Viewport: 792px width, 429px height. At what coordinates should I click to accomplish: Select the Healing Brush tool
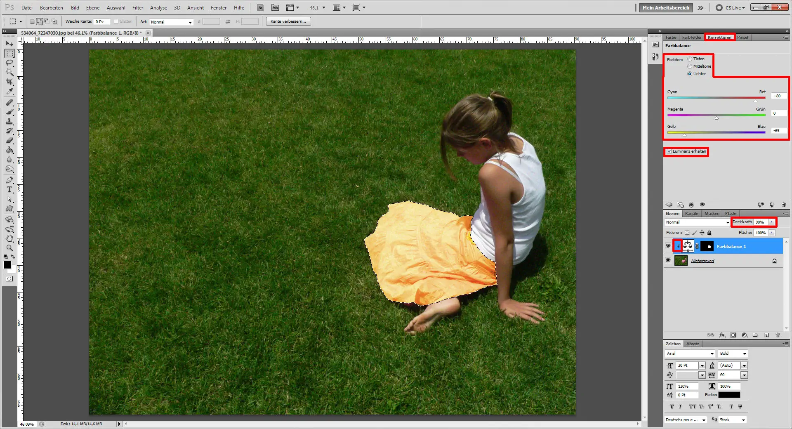10,102
